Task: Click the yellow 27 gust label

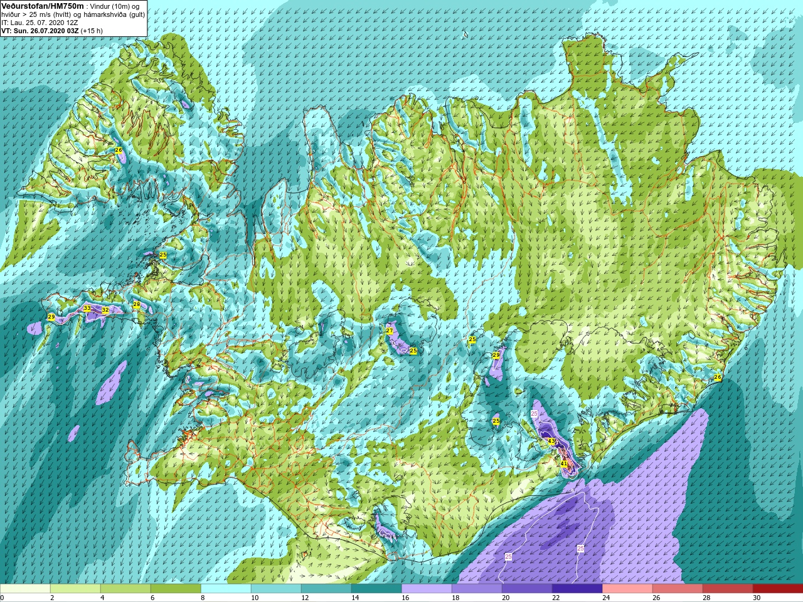Action: [390, 331]
